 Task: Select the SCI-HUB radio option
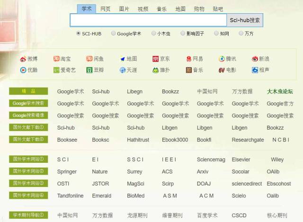[78, 33]
